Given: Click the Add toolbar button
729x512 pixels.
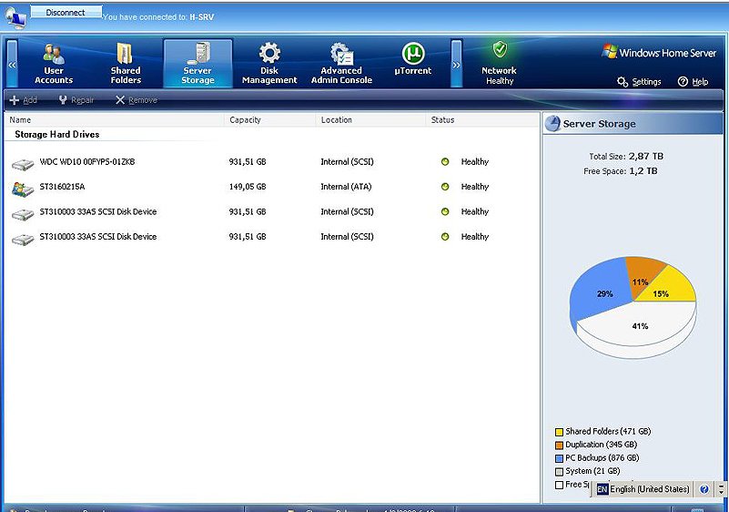Looking at the screenshot, I should (x=24, y=100).
